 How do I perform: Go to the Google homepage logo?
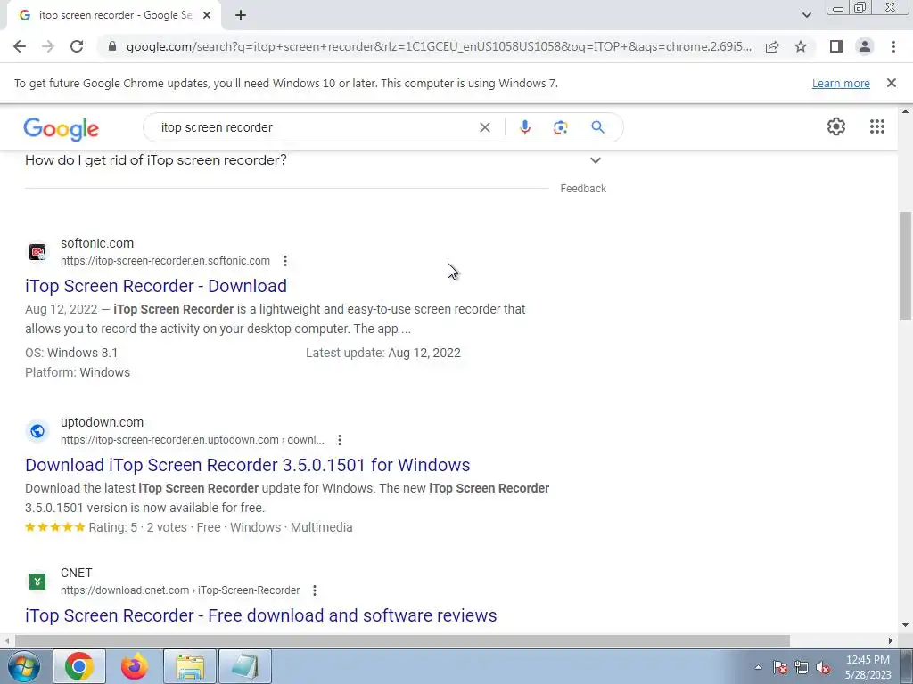click(x=62, y=128)
